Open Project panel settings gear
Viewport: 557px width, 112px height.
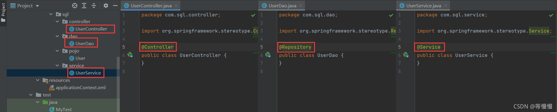(x=106, y=6)
